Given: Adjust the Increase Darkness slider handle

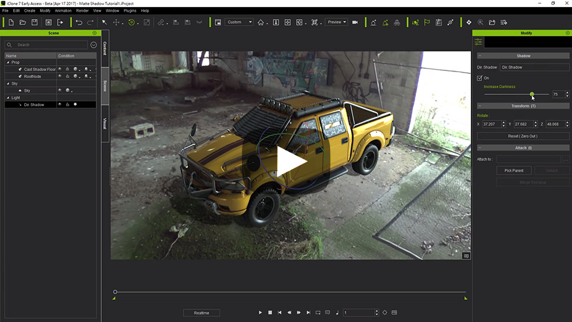Looking at the screenshot, I should tap(532, 94).
